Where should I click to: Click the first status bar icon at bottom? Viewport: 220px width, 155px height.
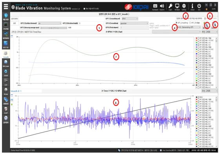pos(119,150)
